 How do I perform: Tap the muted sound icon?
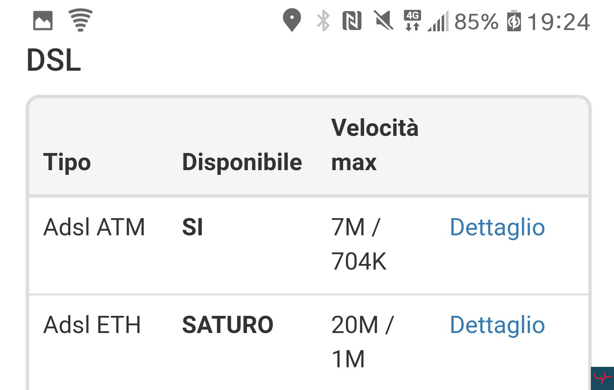click(384, 21)
